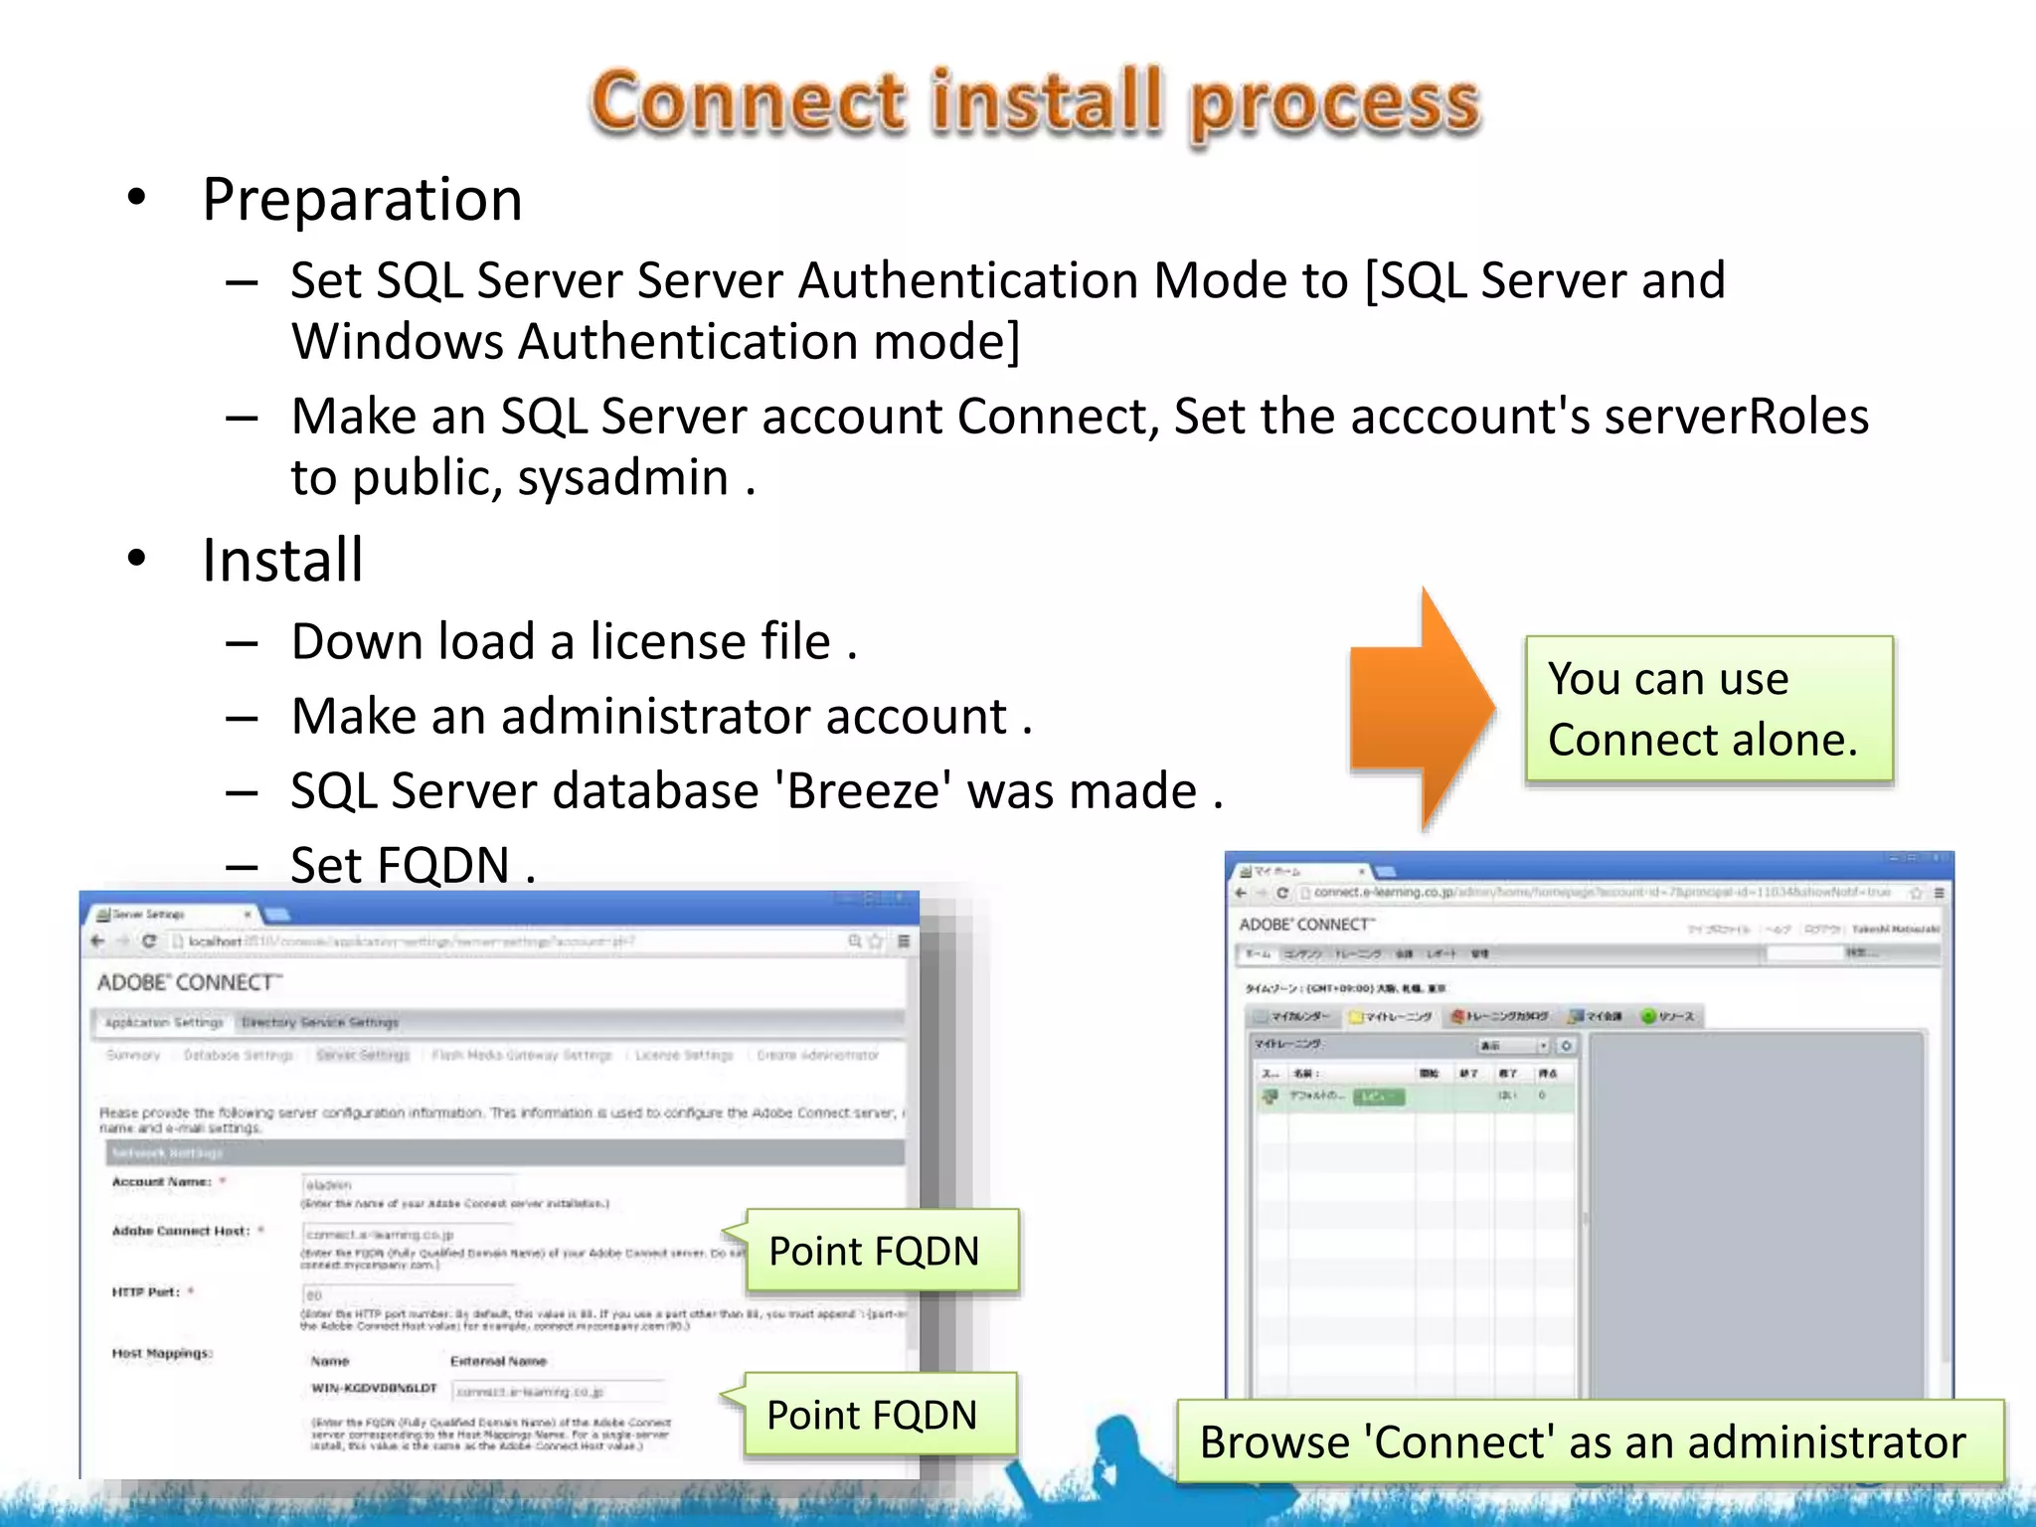Open Flash Media Gateway Settings link
2036x1527 pixels.
(522, 1055)
